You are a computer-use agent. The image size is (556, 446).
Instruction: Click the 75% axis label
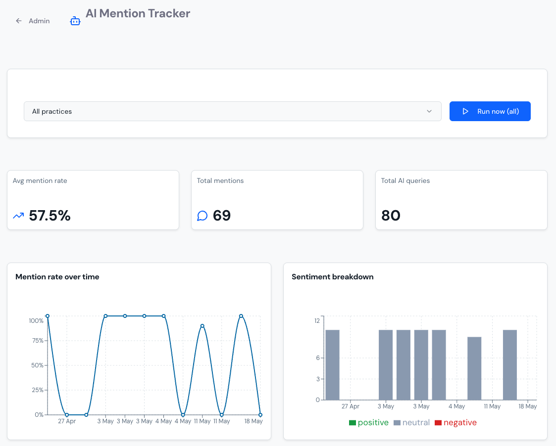coord(38,341)
